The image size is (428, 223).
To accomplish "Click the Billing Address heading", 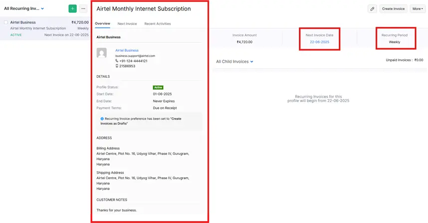I will [108, 148].
